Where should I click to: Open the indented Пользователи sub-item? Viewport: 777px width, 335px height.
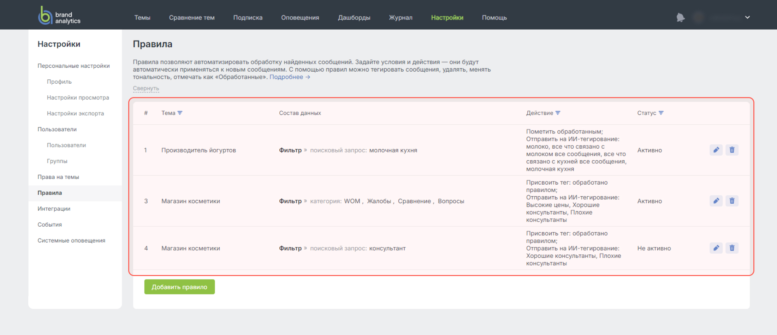tap(66, 145)
